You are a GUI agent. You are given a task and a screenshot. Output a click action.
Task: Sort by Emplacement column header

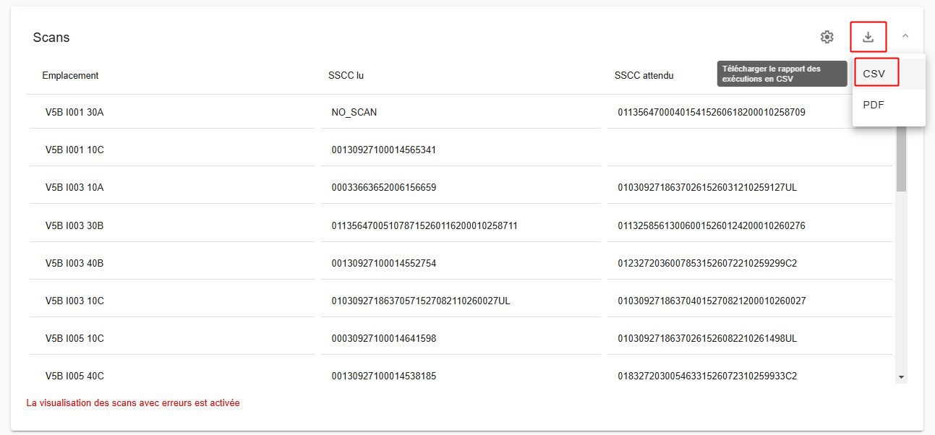click(x=70, y=75)
